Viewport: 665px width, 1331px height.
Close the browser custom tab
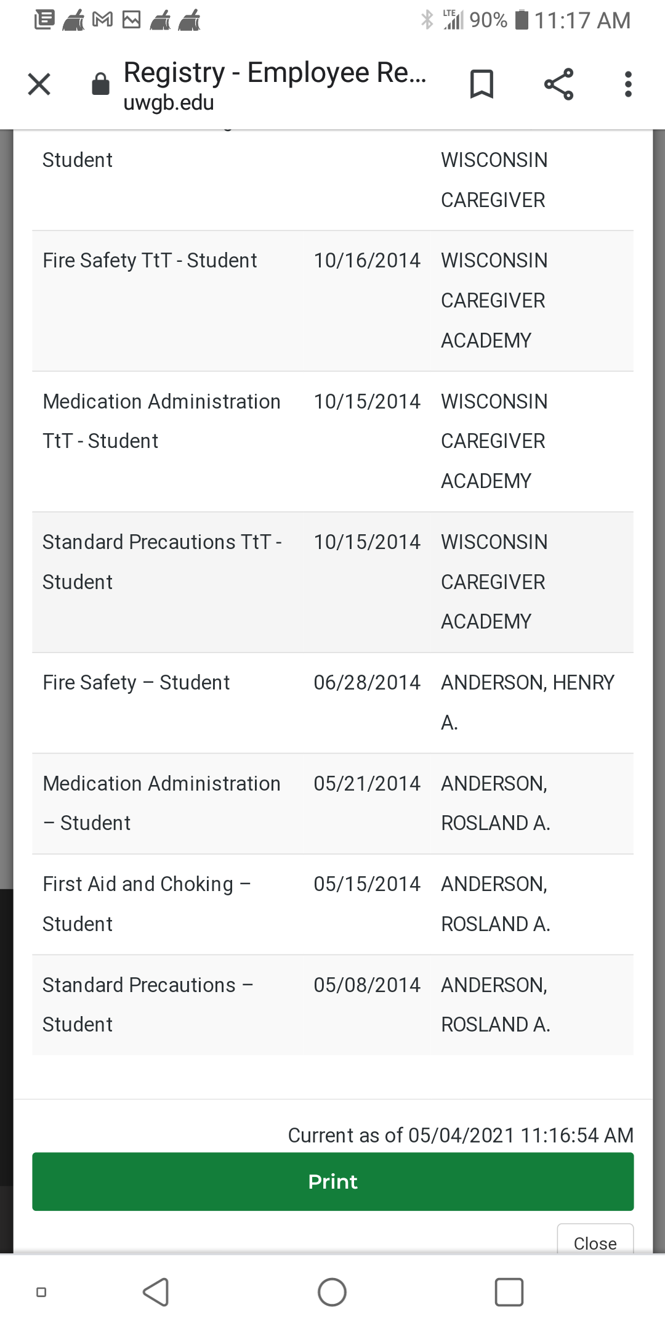(39, 84)
